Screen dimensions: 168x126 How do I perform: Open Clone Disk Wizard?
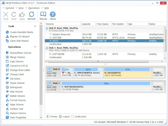click(x=17, y=41)
